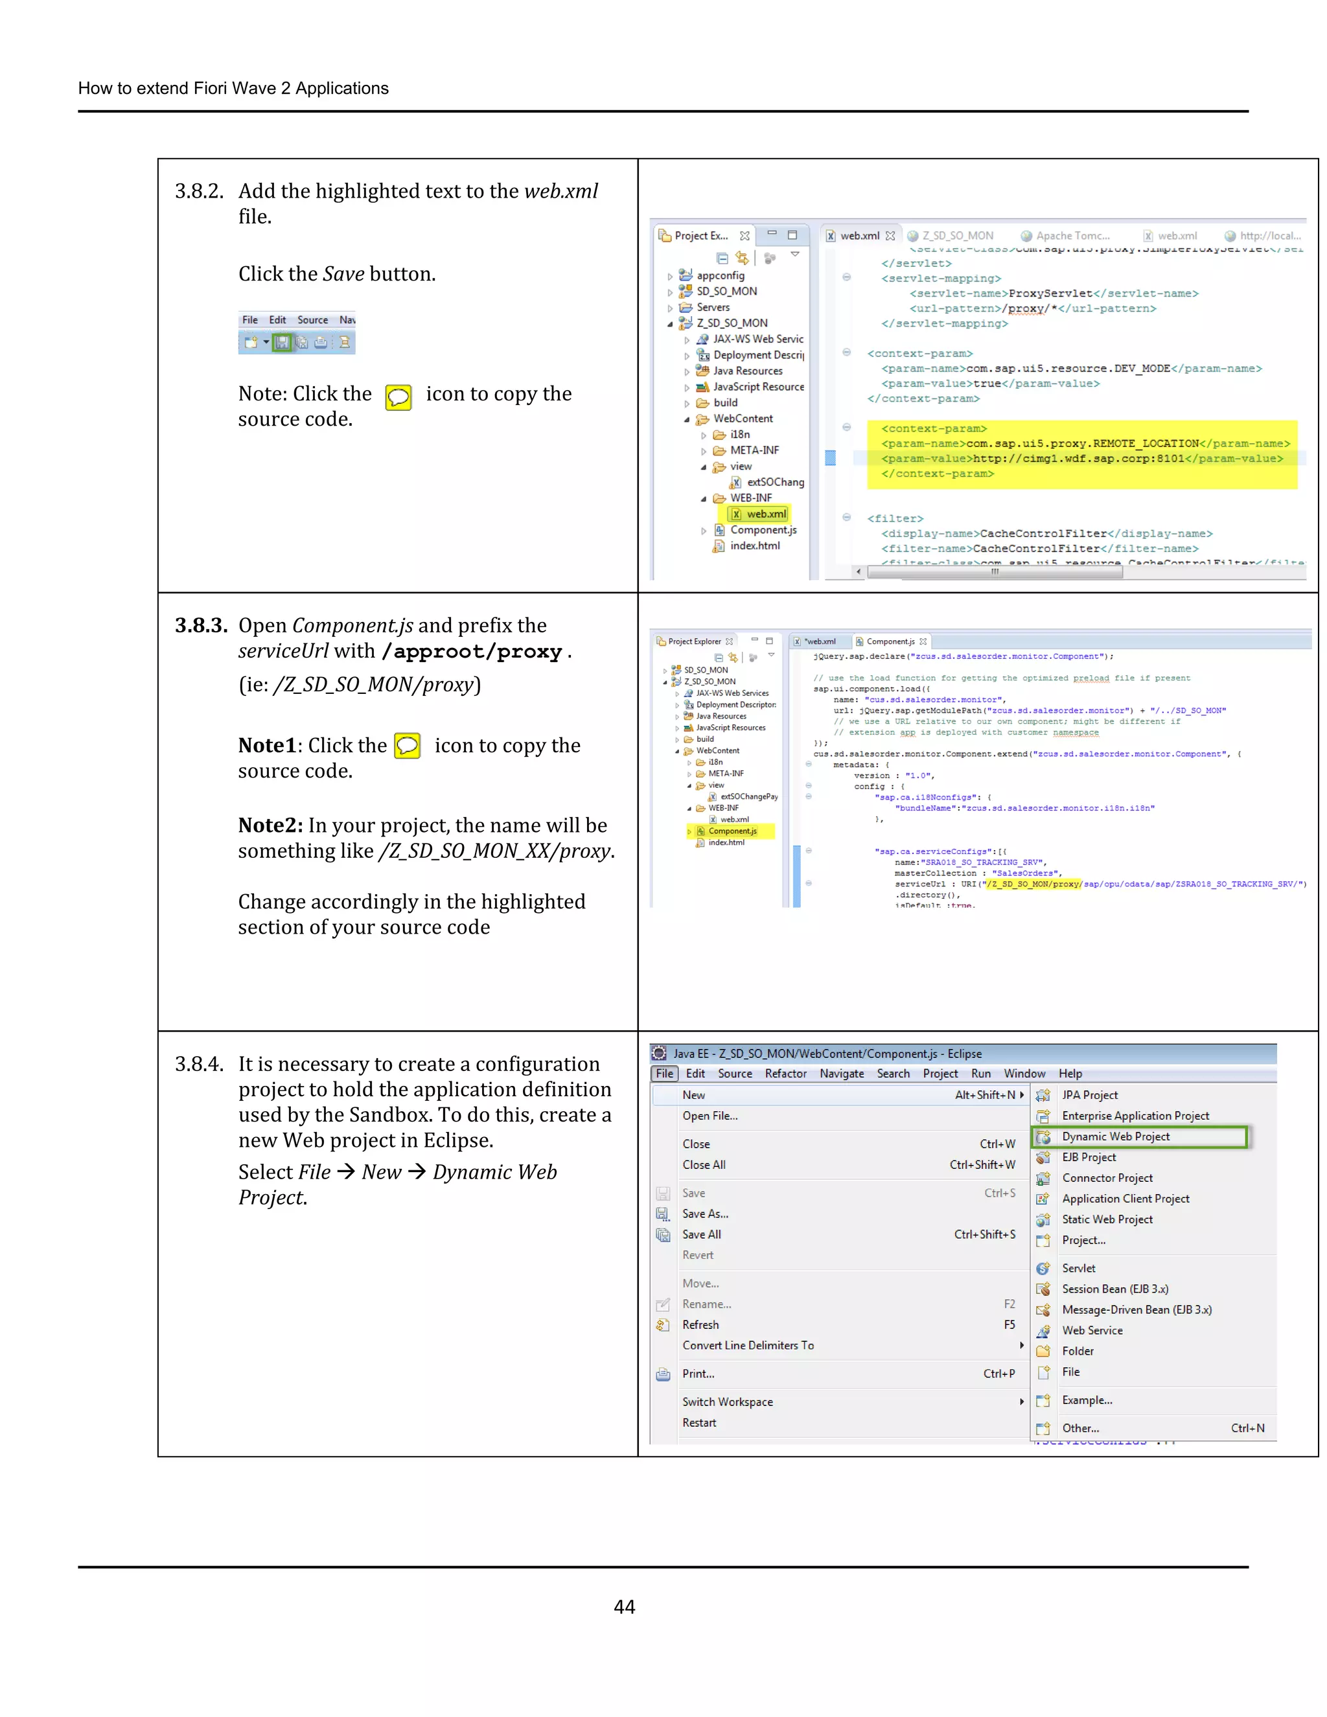1327x1717 pixels.
Task: Click Folder icon in New submenu
Action: pyautogui.click(x=1043, y=1352)
